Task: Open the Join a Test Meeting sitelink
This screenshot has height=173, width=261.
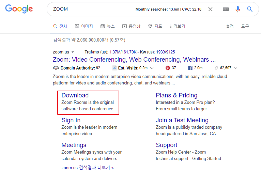Action: [x=182, y=120]
